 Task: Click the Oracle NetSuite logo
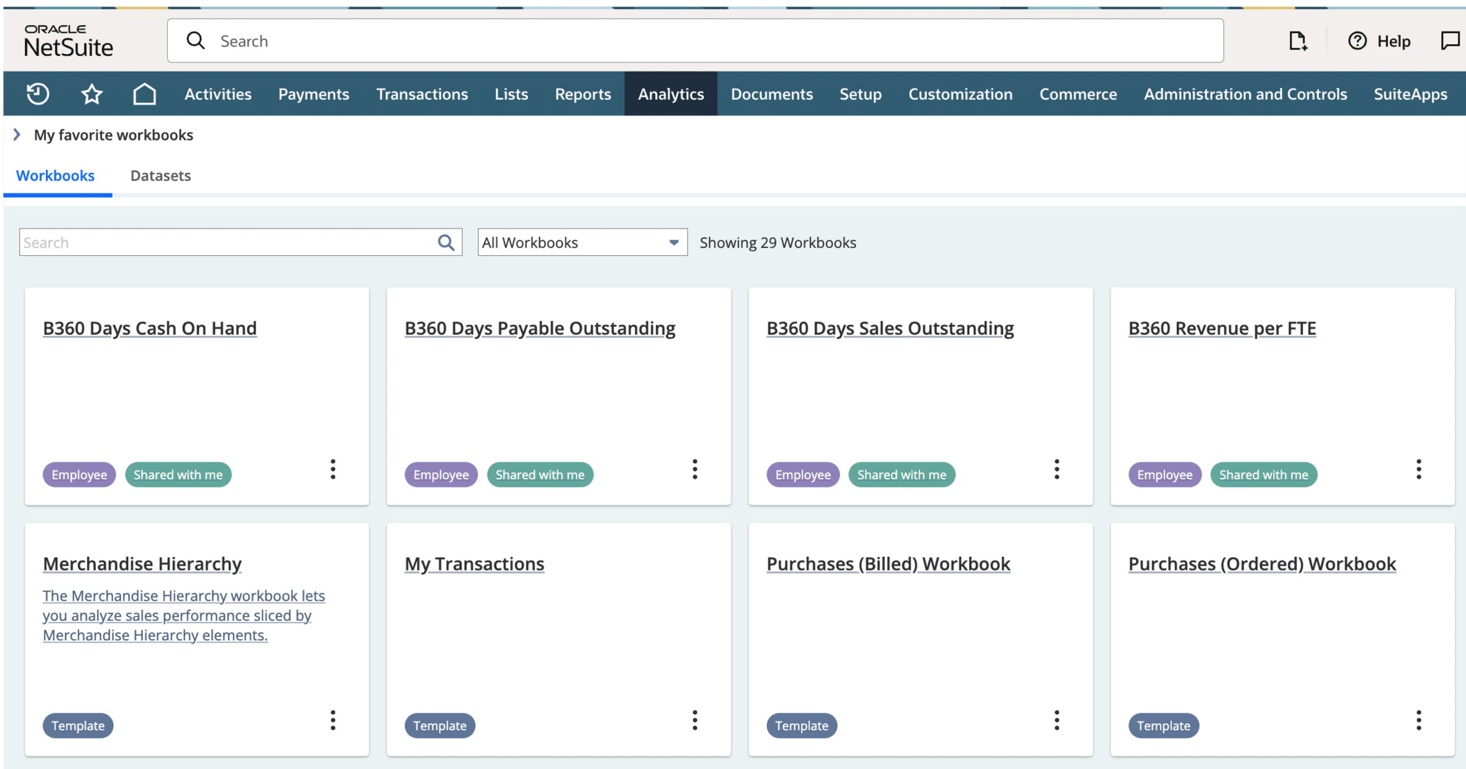coord(69,41)
